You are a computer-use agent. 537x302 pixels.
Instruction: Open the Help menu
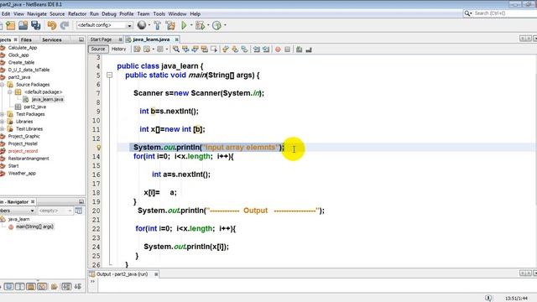pyautogui.click(x=195, y=14)
